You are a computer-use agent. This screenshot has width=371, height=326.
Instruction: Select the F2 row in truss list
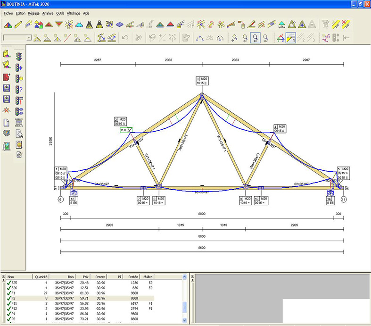pyautogui.click(x=13, y=299)
